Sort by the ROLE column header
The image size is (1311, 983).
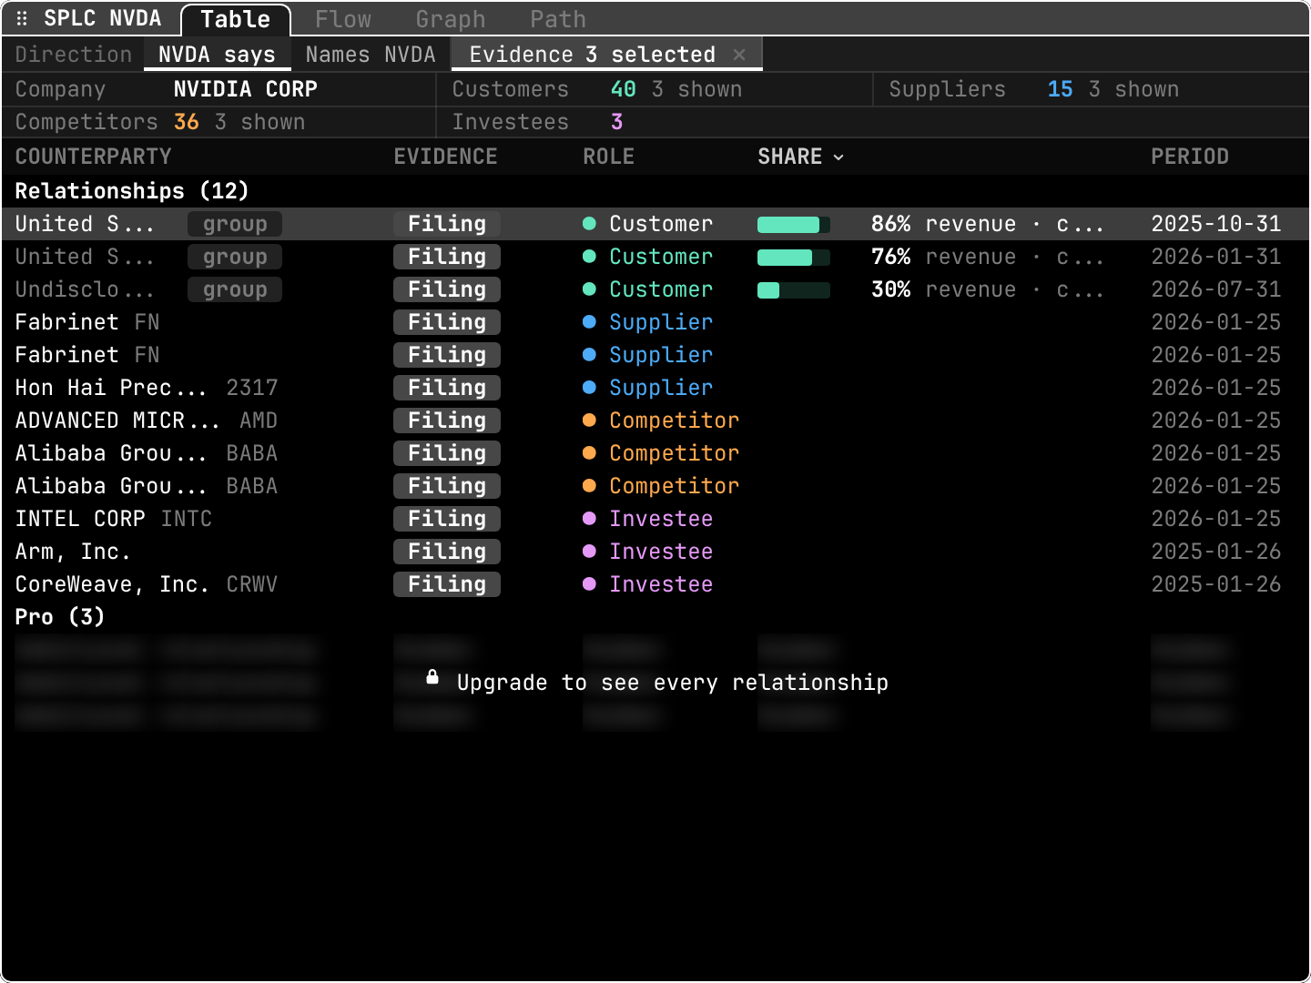[x=609, y=157]
